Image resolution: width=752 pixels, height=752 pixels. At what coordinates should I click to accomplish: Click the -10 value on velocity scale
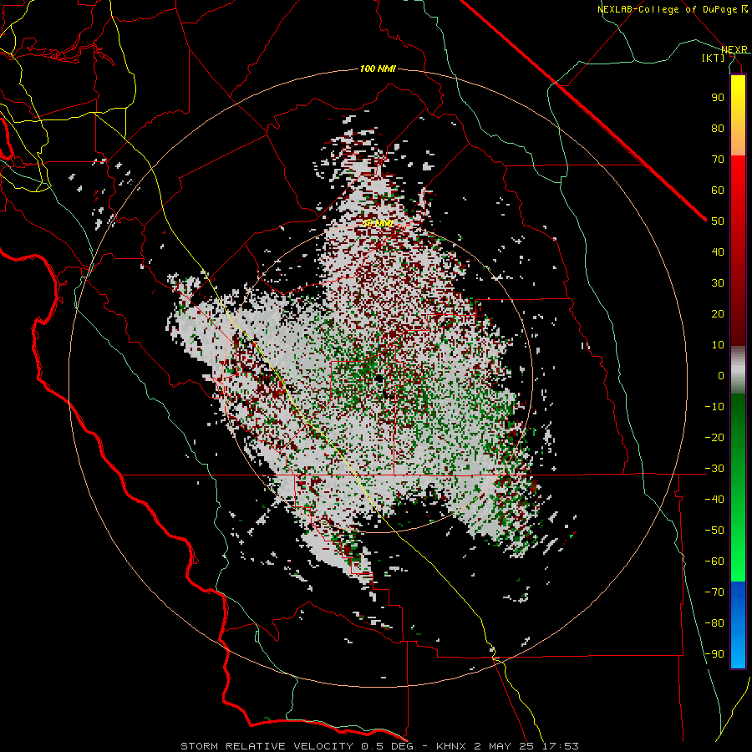[714, 407]
